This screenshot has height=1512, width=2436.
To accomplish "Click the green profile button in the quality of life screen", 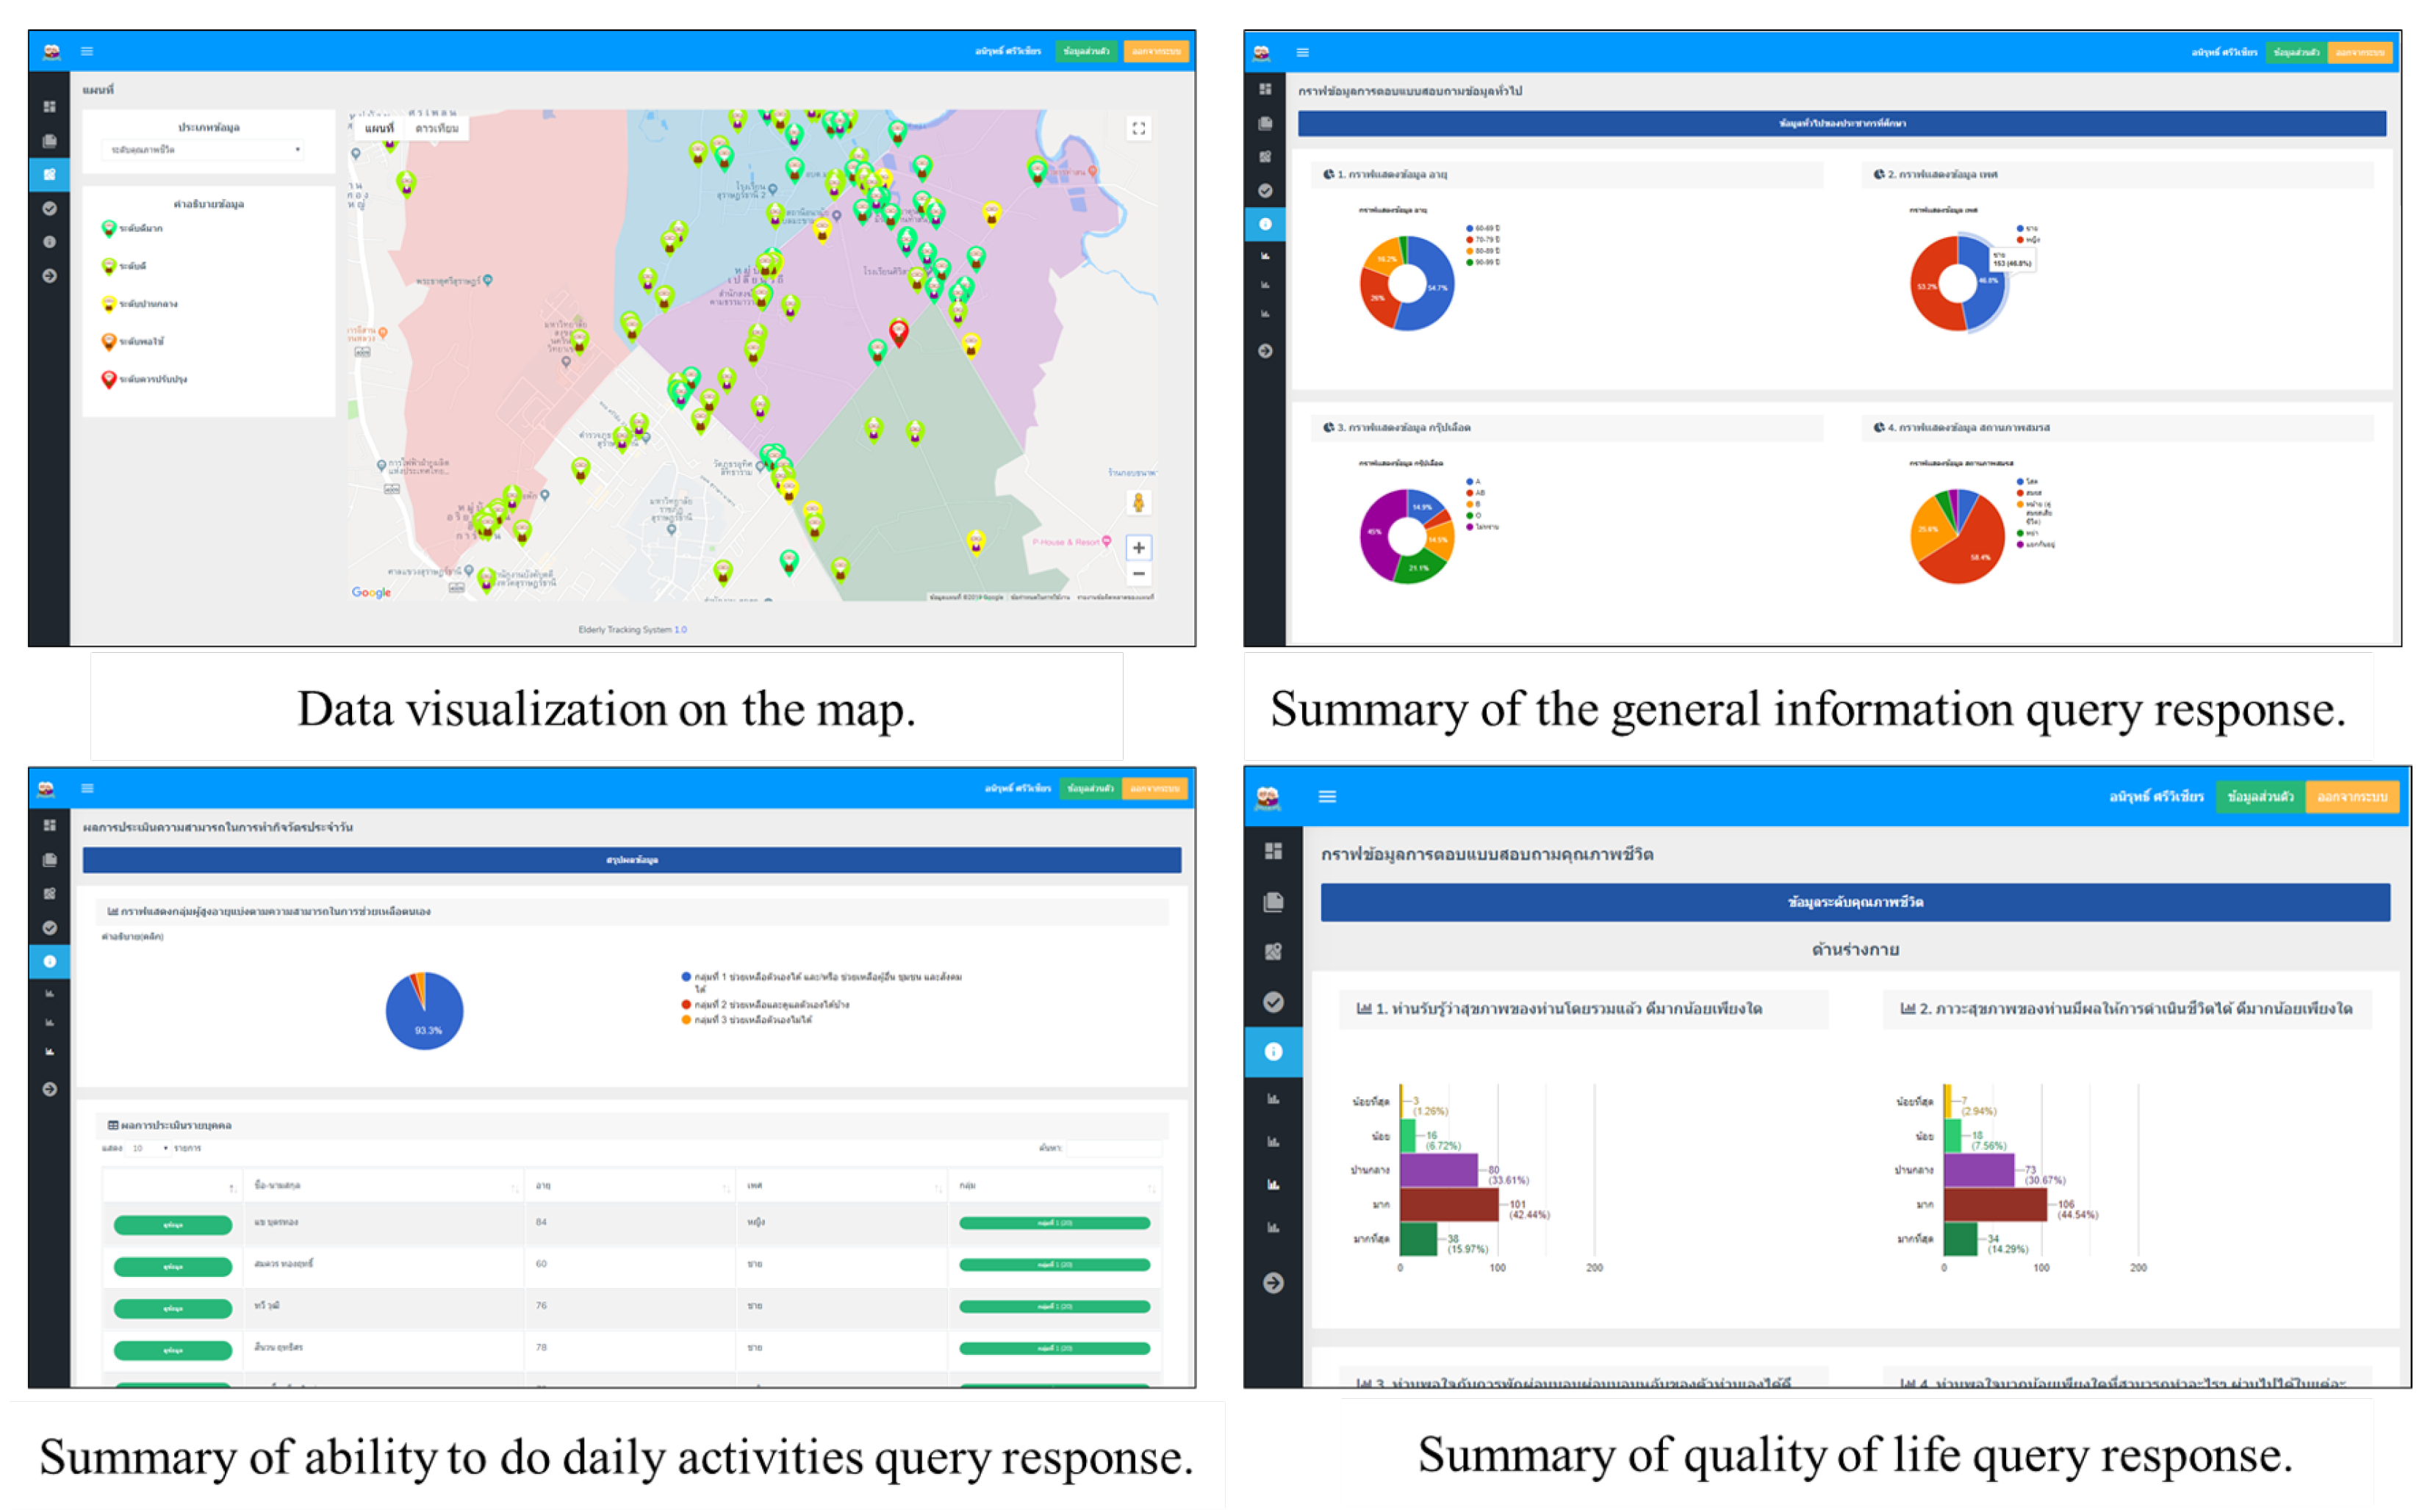I will [x=2261, y=797].
